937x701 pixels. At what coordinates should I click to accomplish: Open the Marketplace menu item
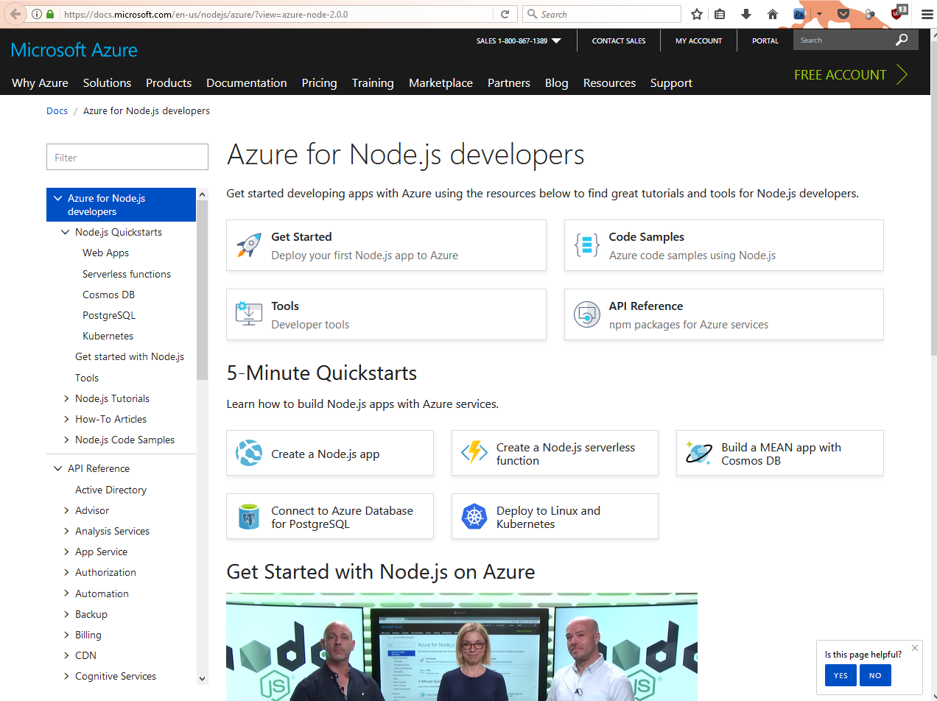click(x=441, y=83)
